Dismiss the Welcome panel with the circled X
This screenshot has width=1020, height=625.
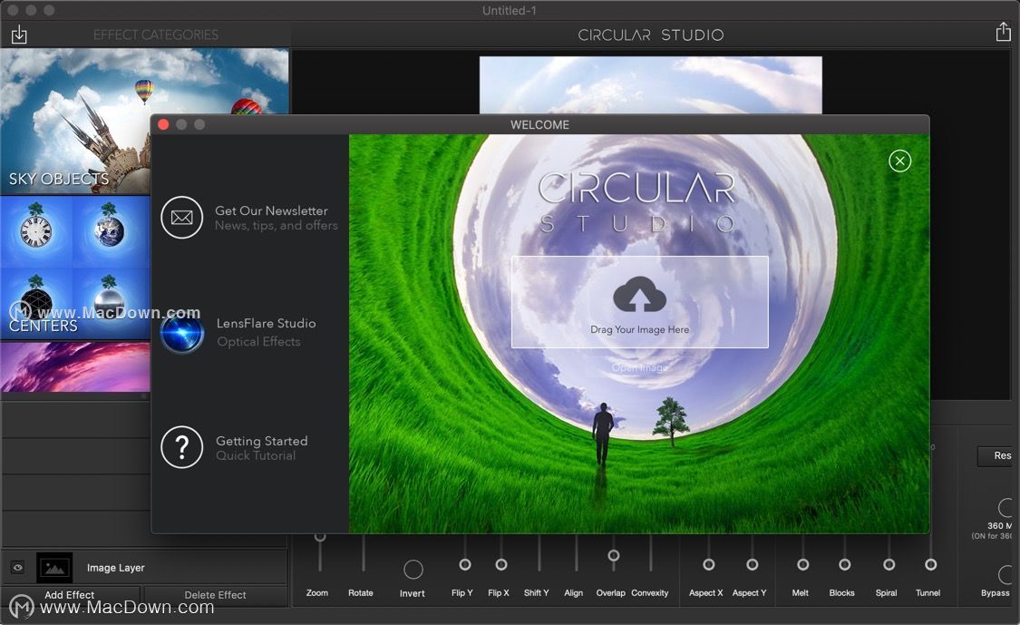pyautogui.click(x=899, y=161)
